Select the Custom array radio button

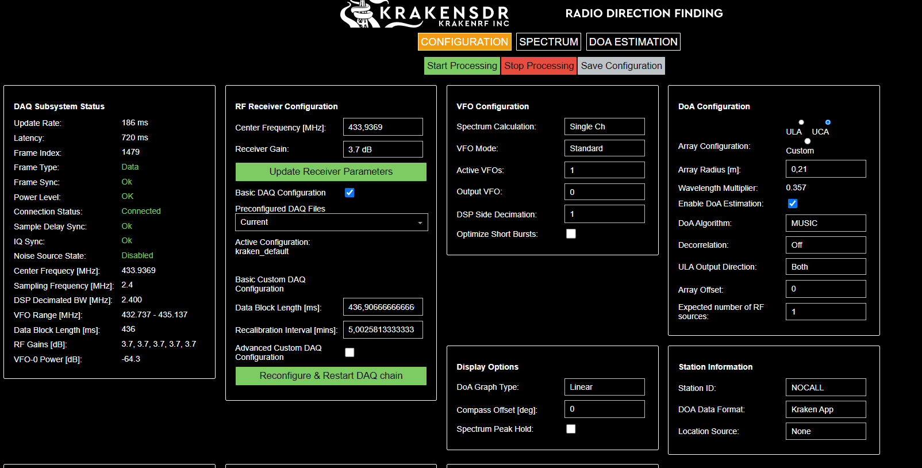click(808, 141)
